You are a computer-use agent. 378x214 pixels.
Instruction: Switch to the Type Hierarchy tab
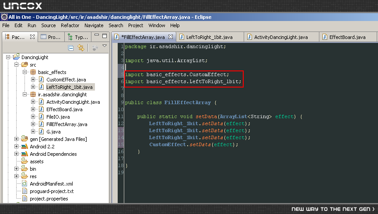click(78, 37)
